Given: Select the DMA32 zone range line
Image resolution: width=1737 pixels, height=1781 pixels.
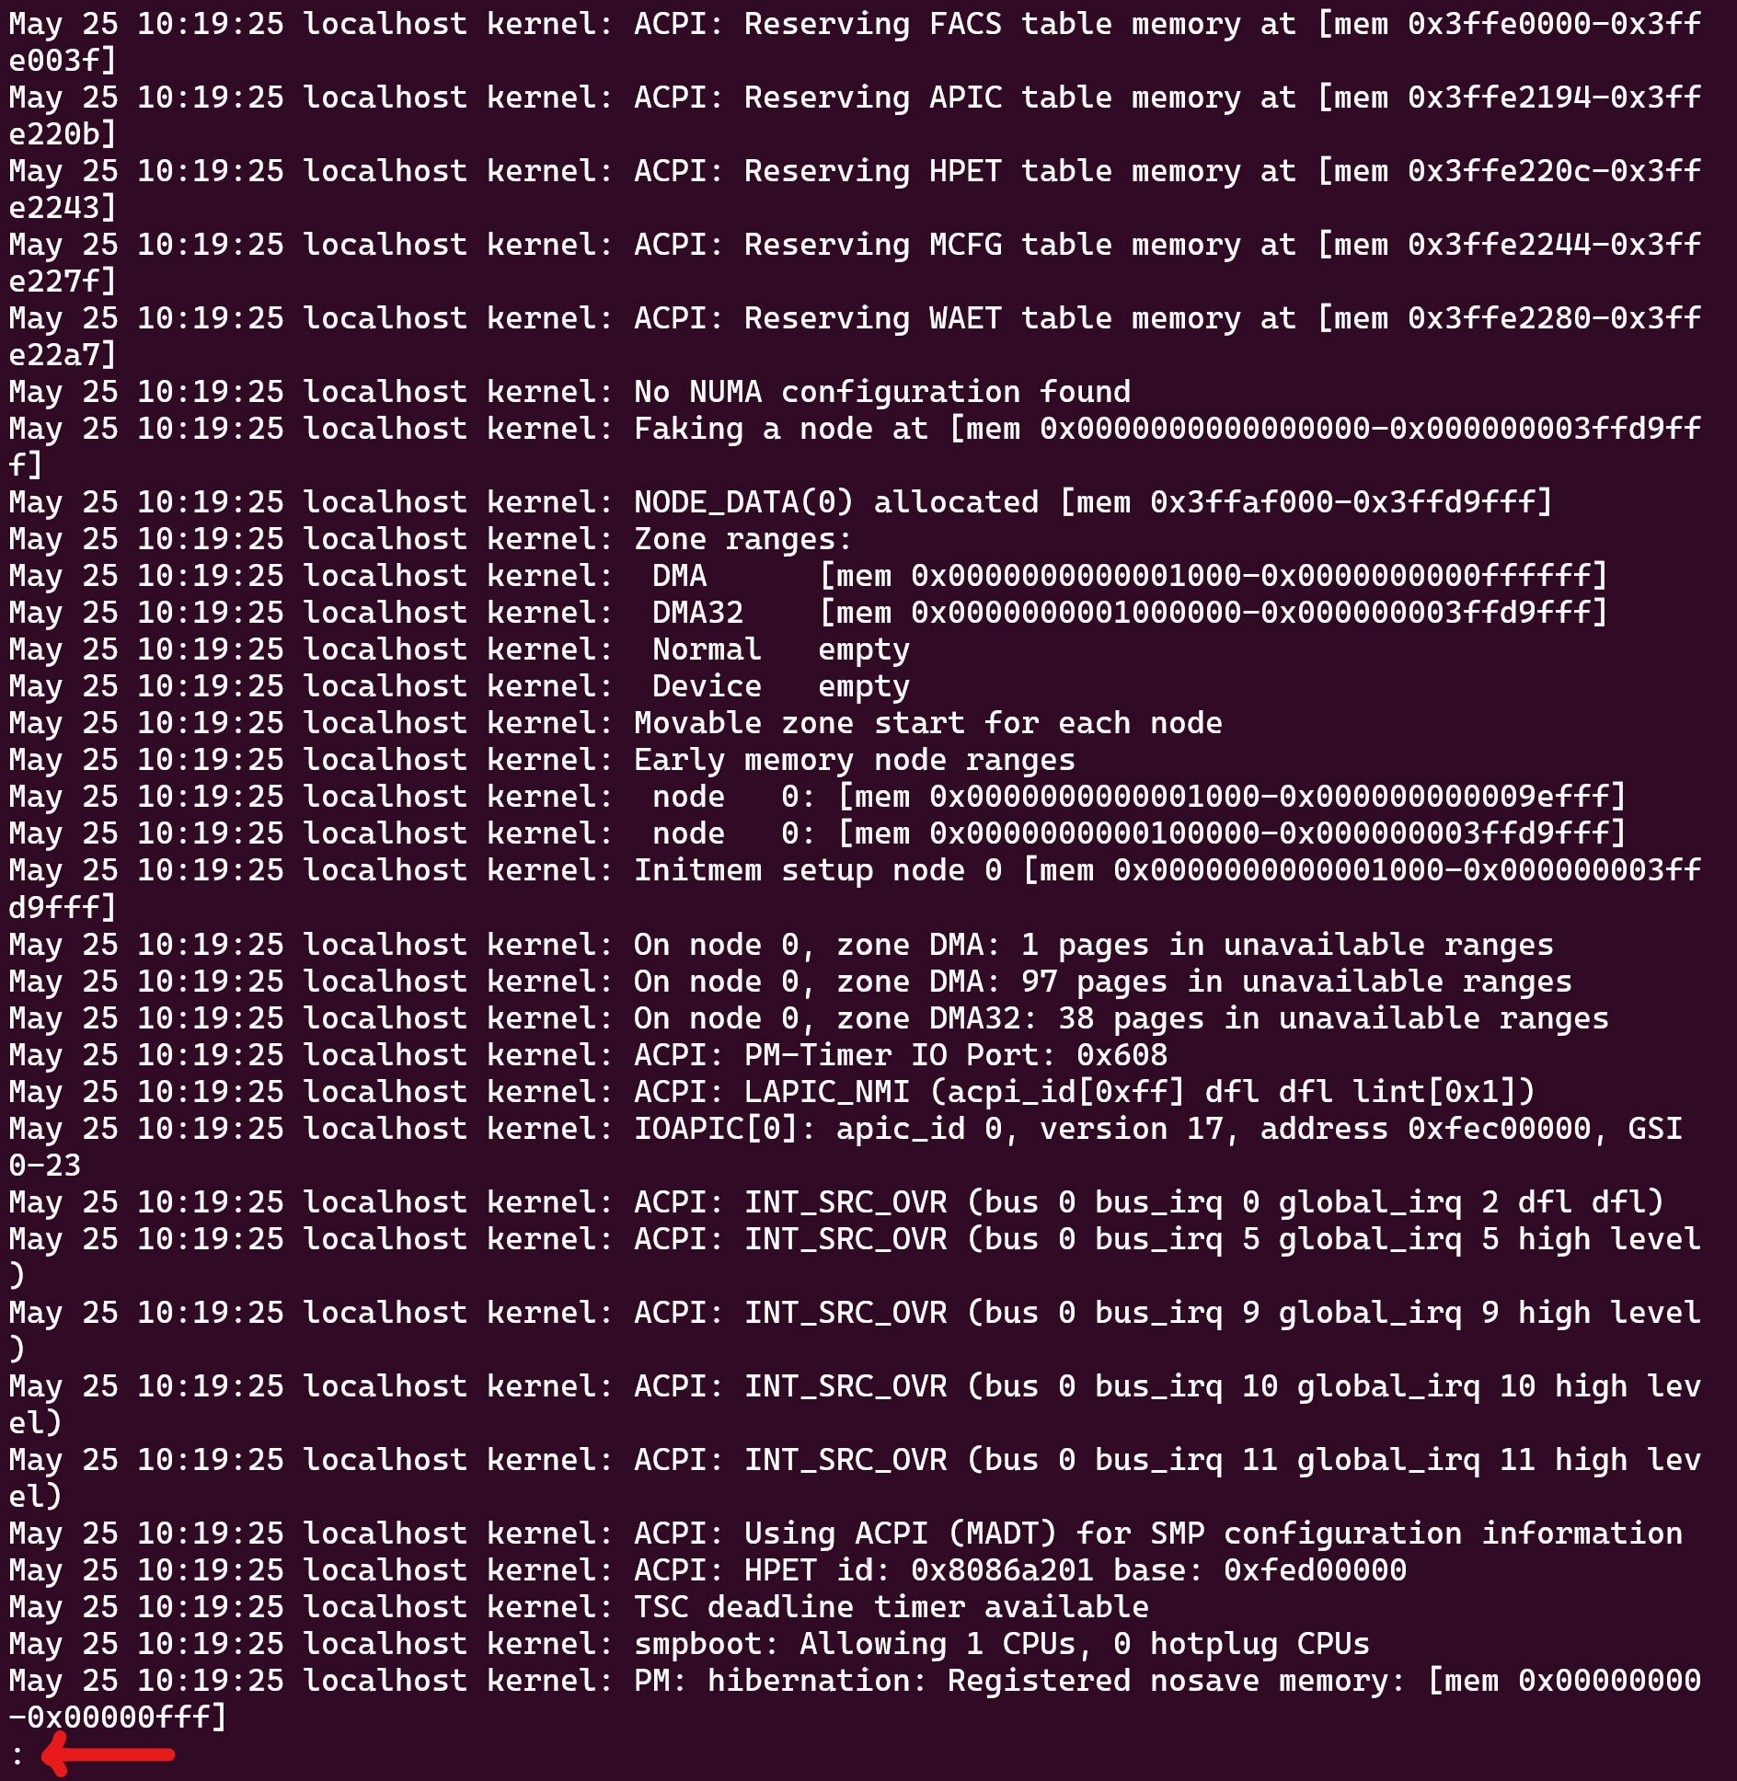Looking at the screenshot, I should [809, 613].
